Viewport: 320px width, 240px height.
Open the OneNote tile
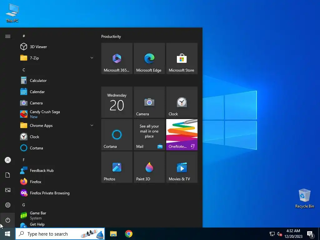coord(182,135)
